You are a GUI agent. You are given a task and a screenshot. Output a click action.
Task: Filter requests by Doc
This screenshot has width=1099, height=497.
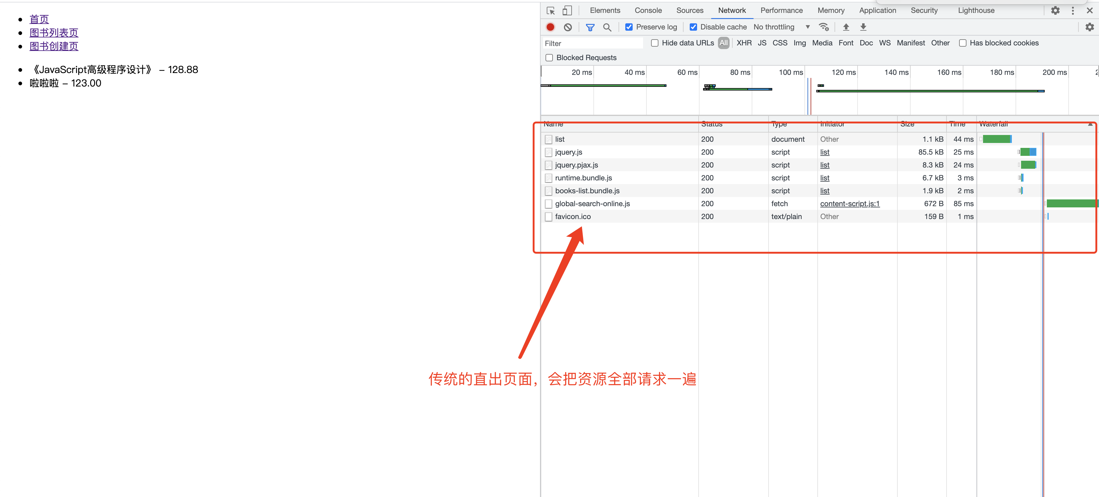pos(866,43)
